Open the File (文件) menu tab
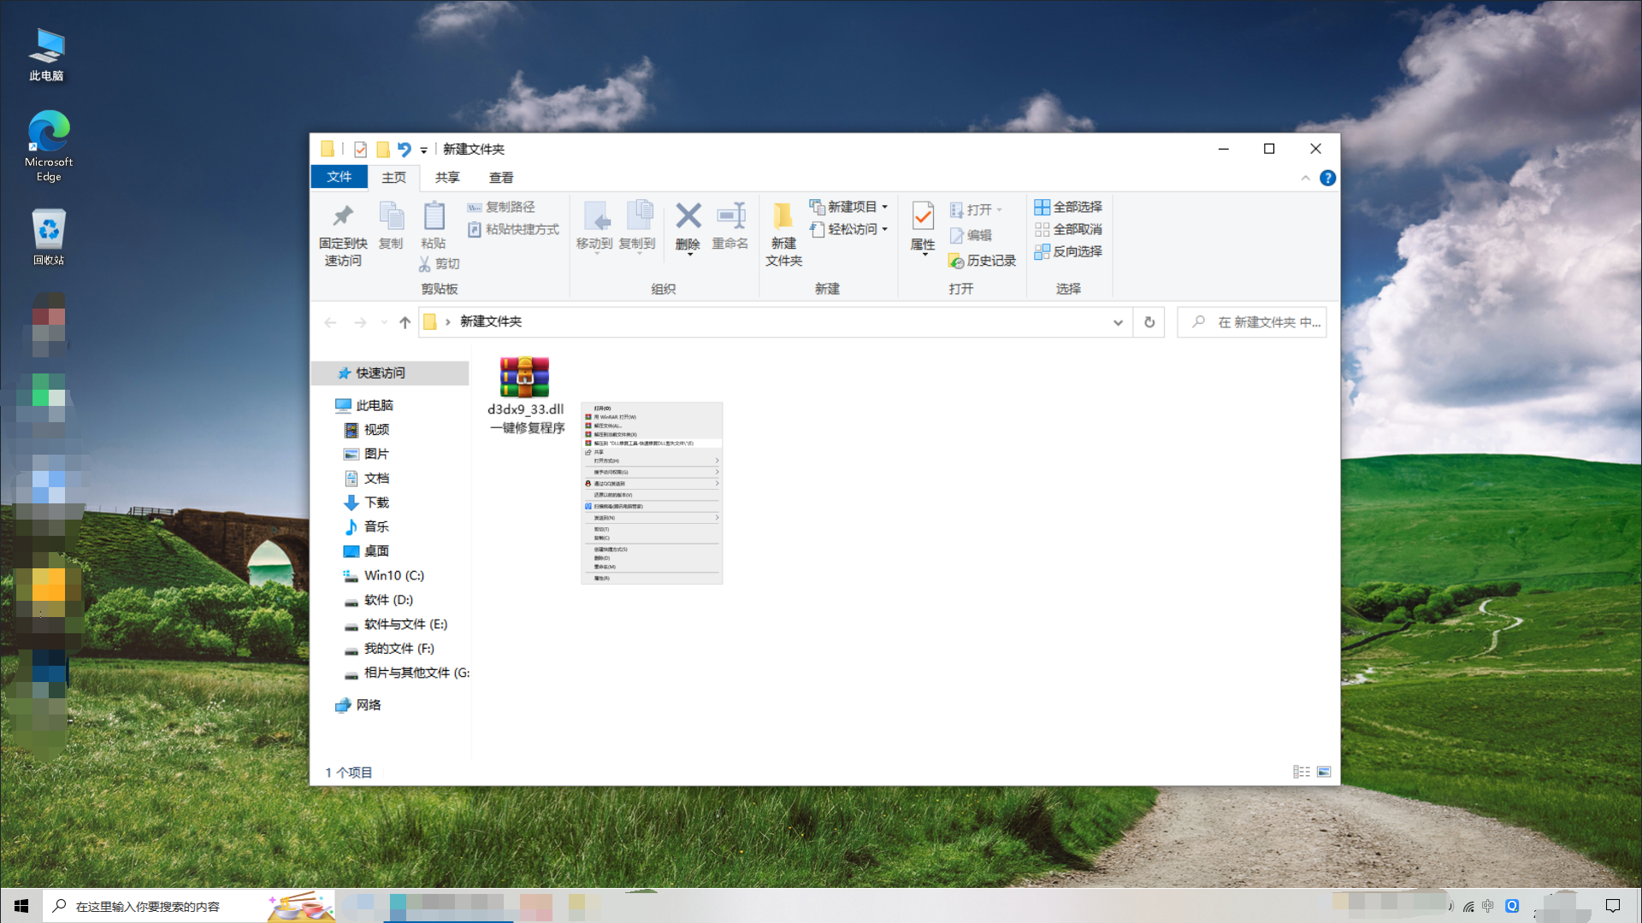Image resolution: width=1642 pixels, height=923 pixels. coord(339,177)
